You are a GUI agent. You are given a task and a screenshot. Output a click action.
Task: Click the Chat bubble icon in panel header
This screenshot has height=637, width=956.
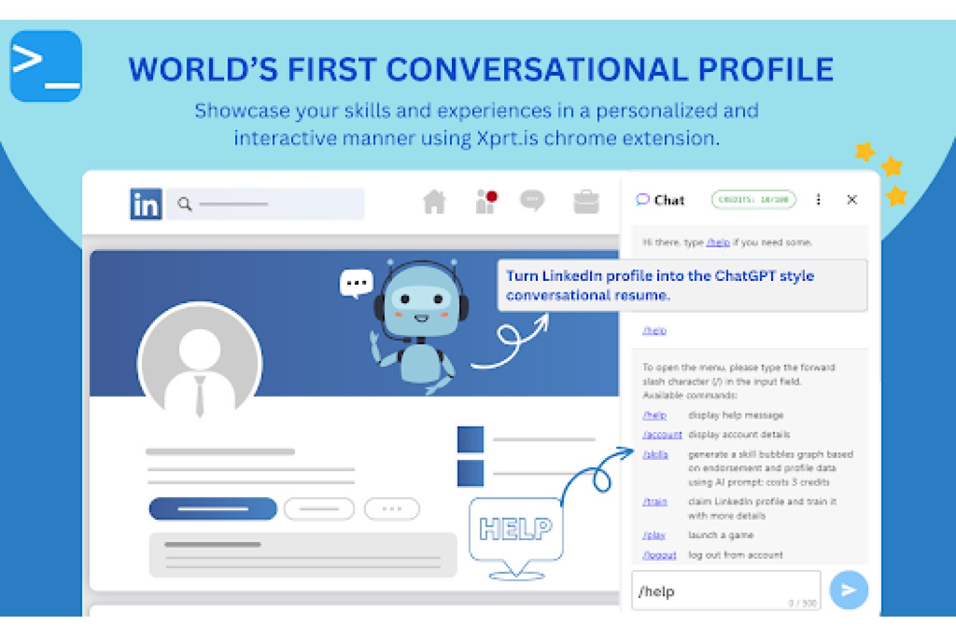click(x=642, y=199)
